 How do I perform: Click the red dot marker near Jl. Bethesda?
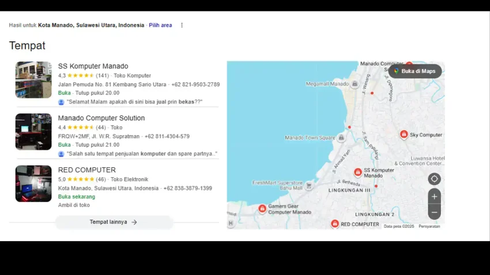point(376,186)
